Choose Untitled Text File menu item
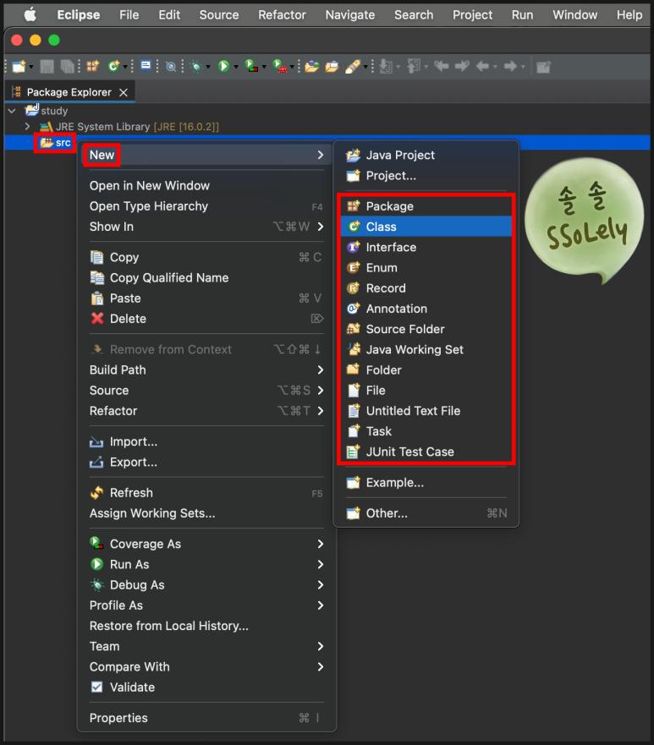 point(426,410)
